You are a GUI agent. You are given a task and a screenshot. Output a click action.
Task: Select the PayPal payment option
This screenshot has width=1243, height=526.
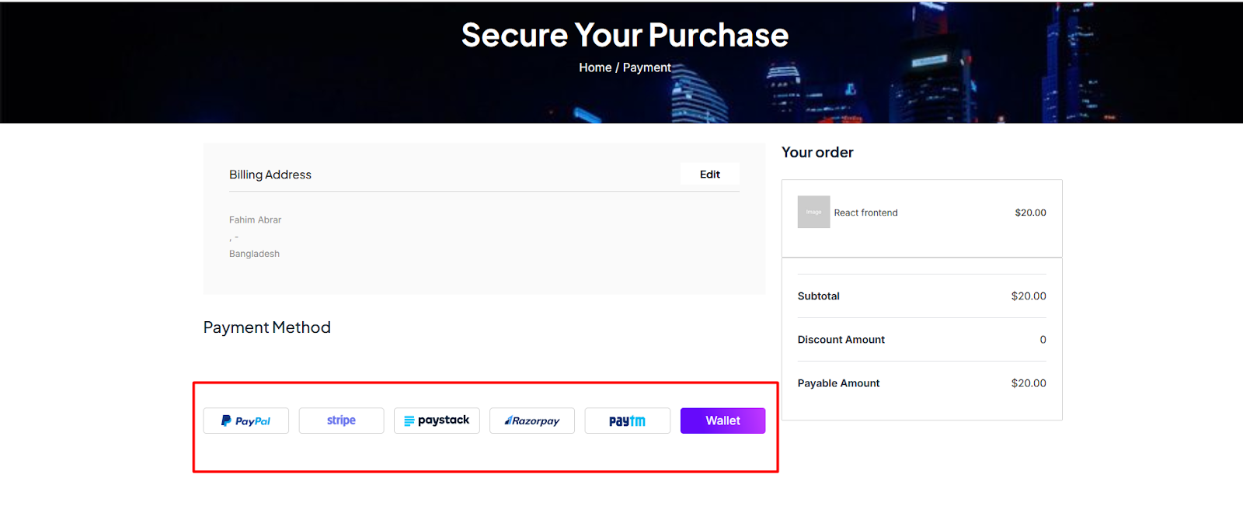pyautogui.click(x=245, y=420)
